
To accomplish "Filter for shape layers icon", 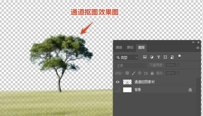I will [165, 57].
